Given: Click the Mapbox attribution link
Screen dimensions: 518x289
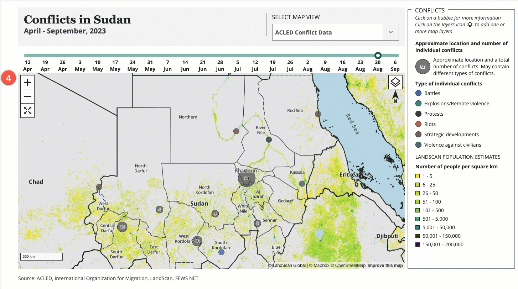Looking at the screenshot, I should click(x=321, y=266).
